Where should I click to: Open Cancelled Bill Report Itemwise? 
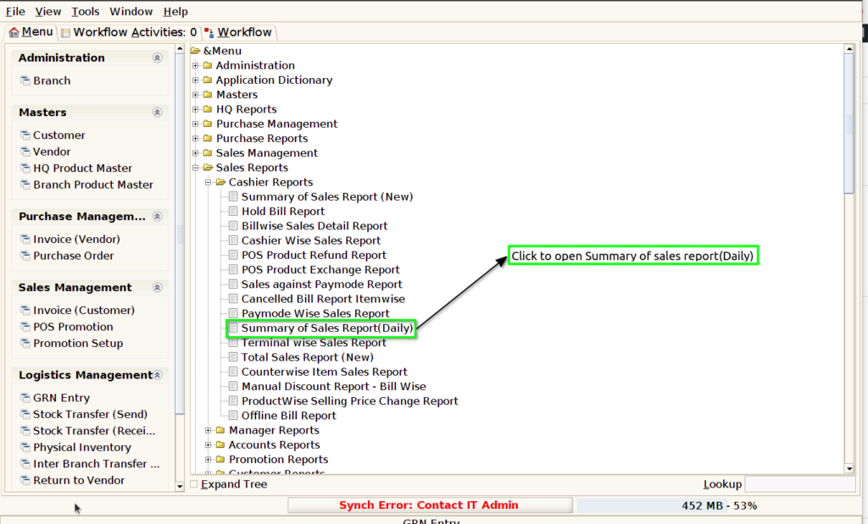323,299
